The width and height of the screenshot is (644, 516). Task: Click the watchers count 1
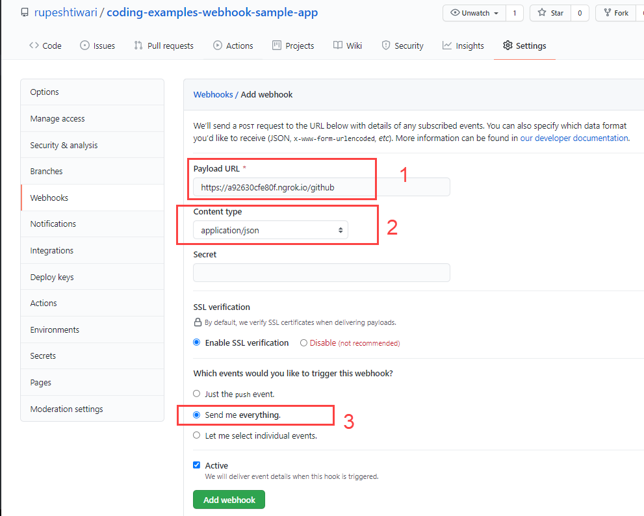(x=515, y=13)
